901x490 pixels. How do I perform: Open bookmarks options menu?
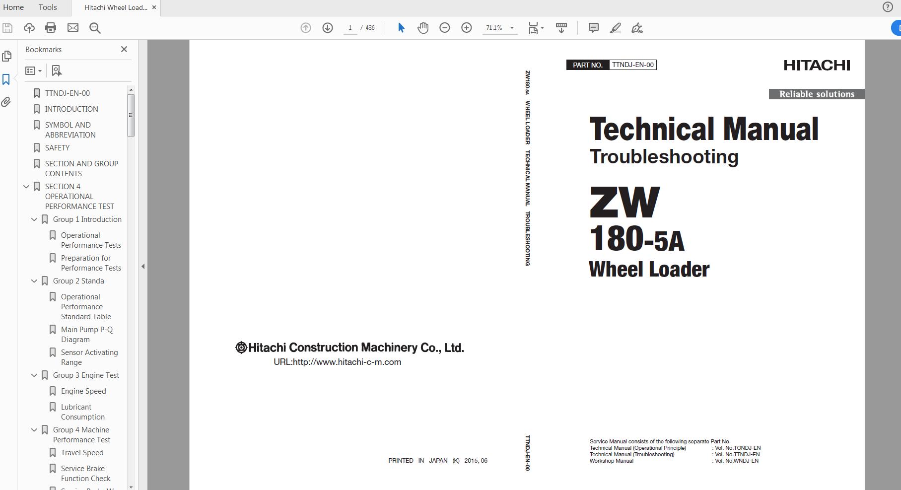pos(34,70)
